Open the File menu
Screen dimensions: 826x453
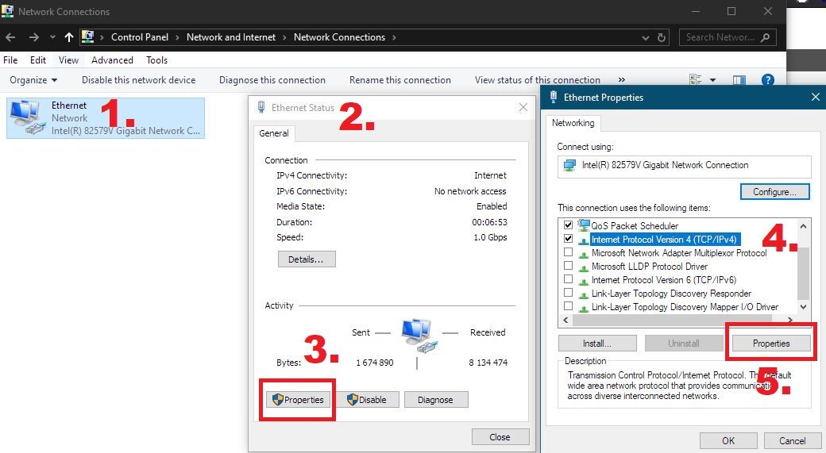[x=10, y=60]
